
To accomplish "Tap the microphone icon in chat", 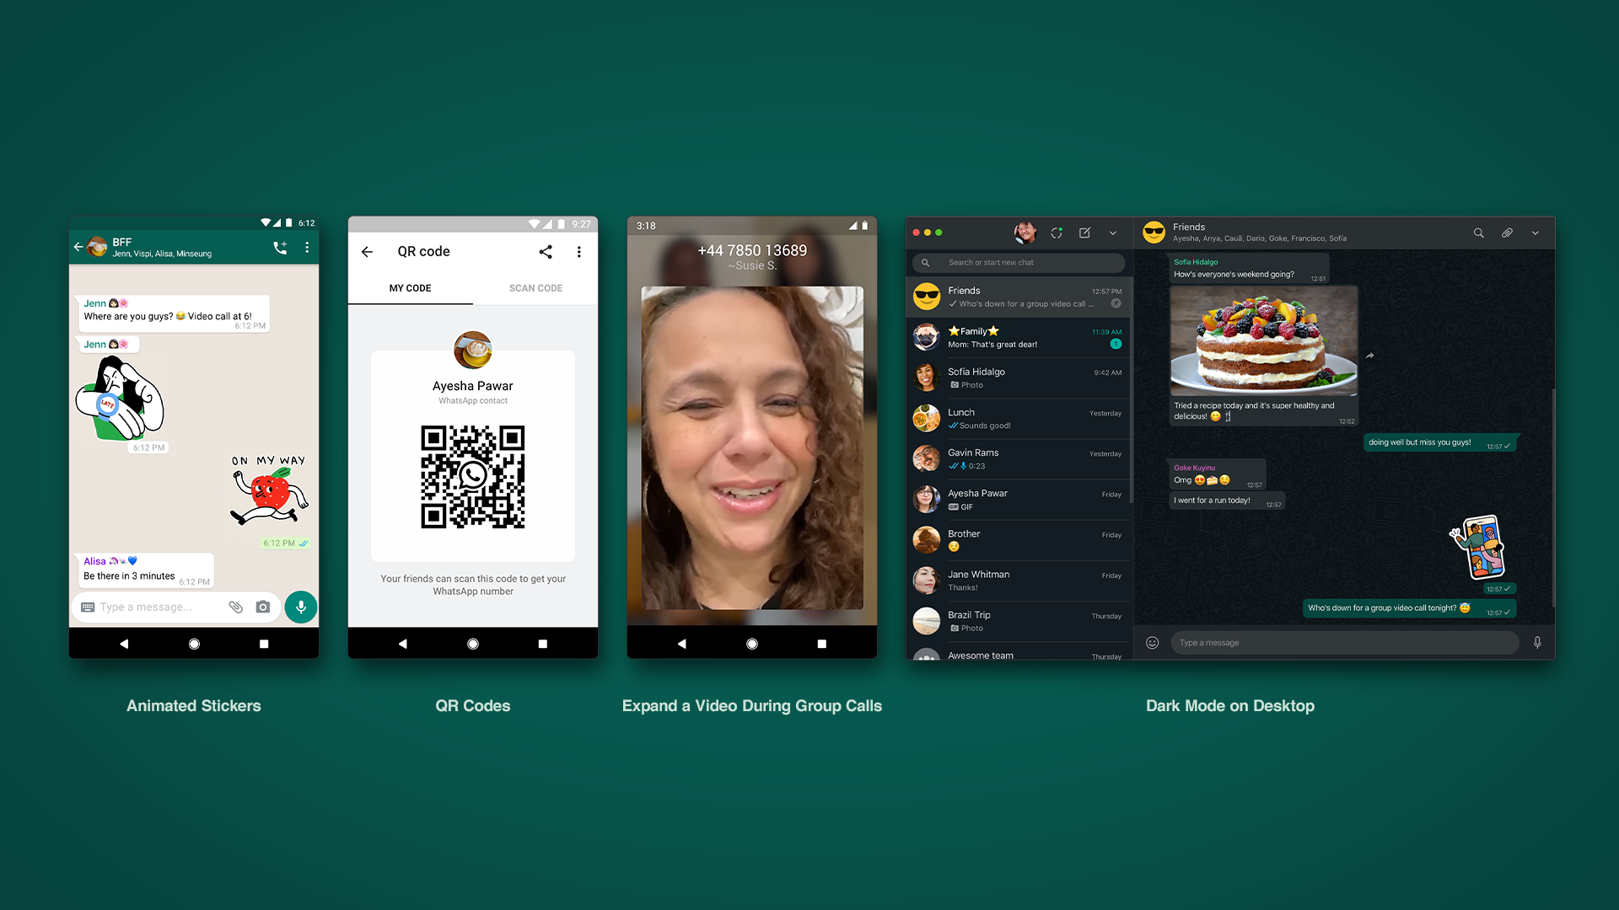I will [x=301, y=607].
